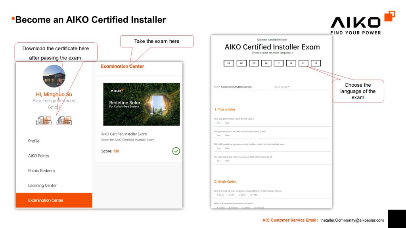
Task: Pick the FR exam language button
Action: coord(266,63)
